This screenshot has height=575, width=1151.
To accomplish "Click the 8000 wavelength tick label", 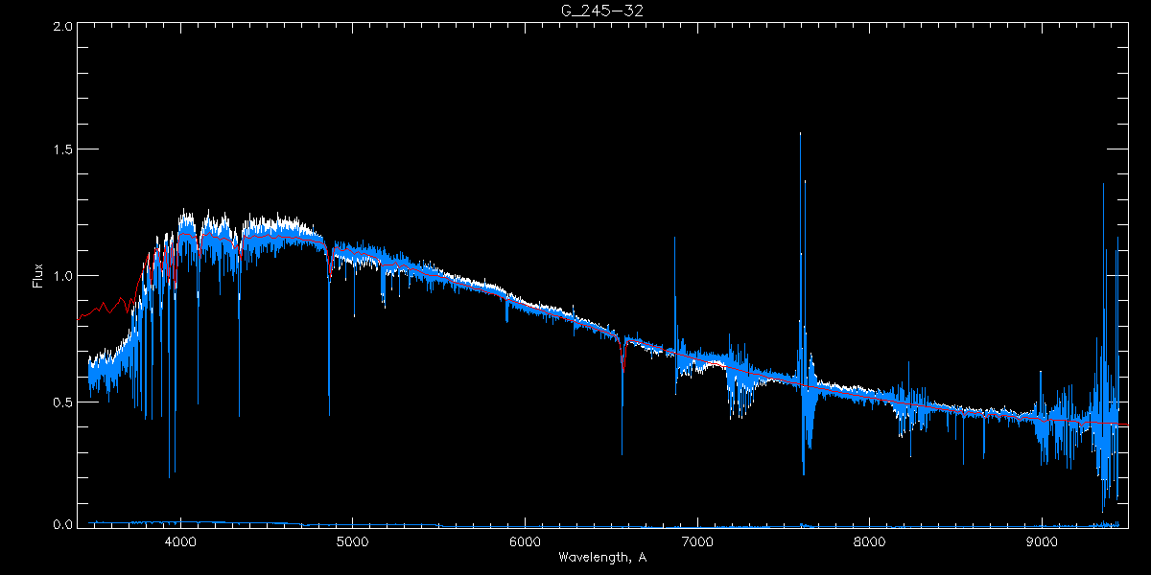I will (x=870, y=540).
